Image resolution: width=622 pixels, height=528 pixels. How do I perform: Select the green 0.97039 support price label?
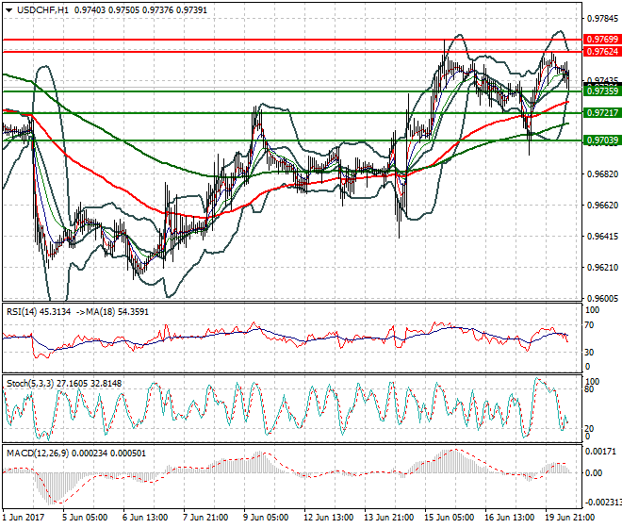pyautogui.click(x=602, y=140)
